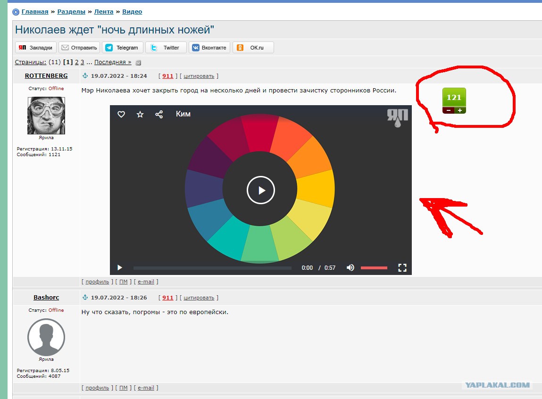Screen dimensions: 542x399
Task: Open the ПМ link under ROTTENBERG's post
Action: [124, 282]
